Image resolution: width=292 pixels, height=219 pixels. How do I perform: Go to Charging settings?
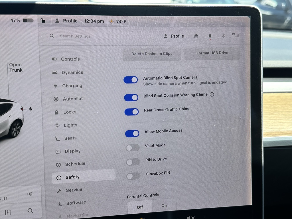point(68,86)
